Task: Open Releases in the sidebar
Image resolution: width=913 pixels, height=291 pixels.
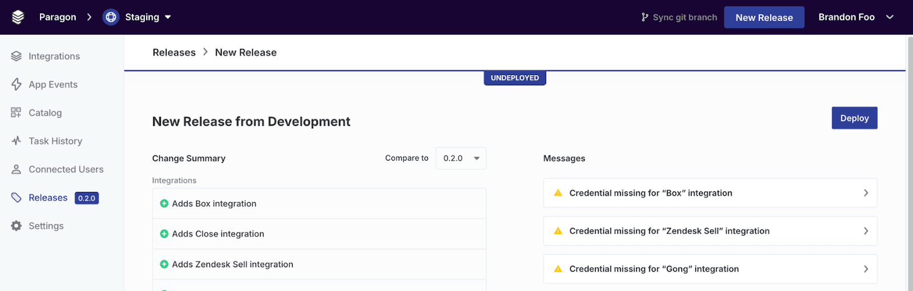Action: (x=48, y=198)
